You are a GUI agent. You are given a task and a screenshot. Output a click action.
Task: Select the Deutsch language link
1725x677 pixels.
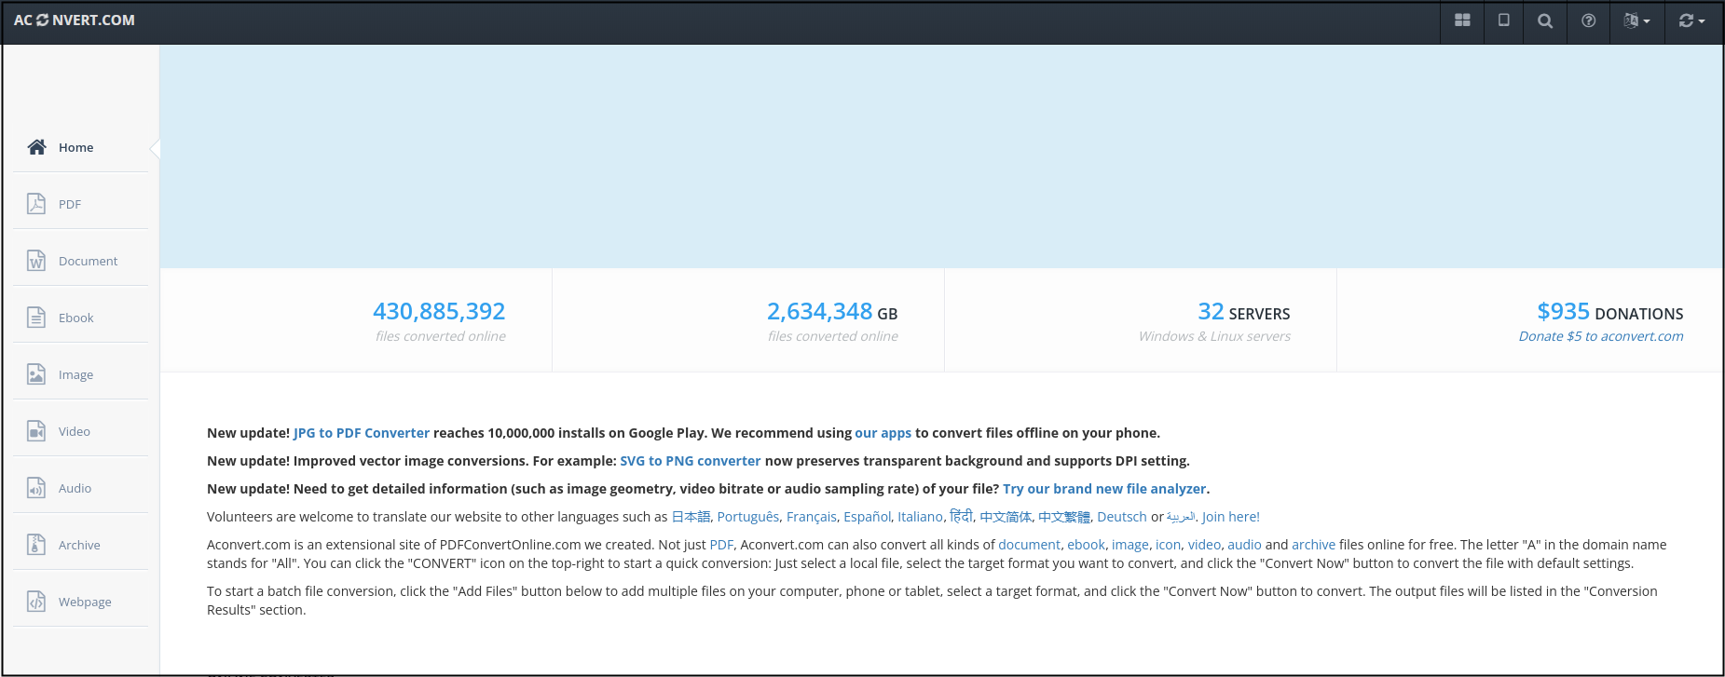[1122, 517]
